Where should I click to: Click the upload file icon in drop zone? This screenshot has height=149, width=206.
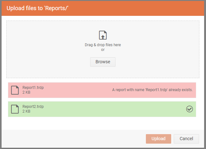point(103,35)
